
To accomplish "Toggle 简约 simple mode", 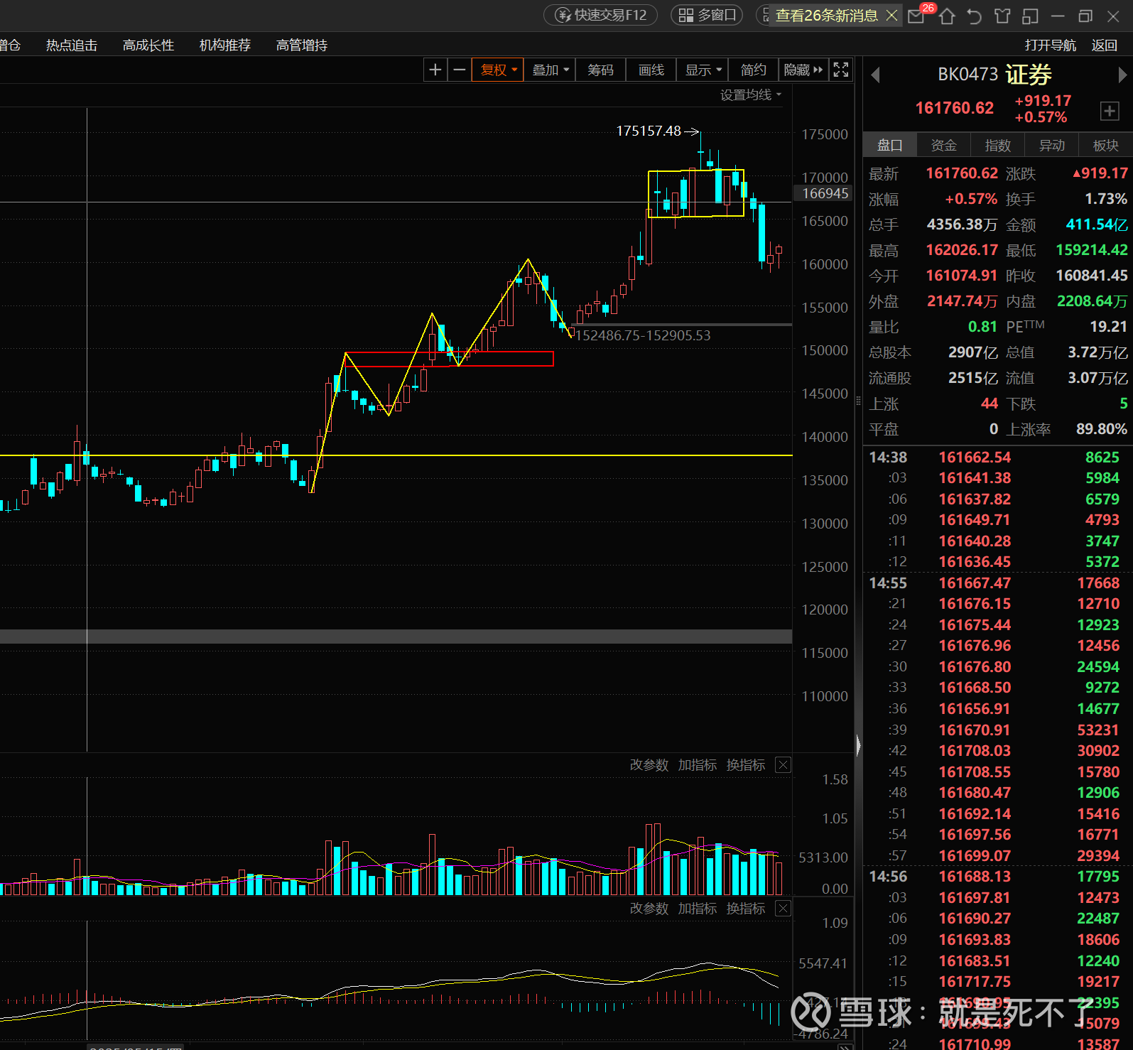I will [754, 70].
